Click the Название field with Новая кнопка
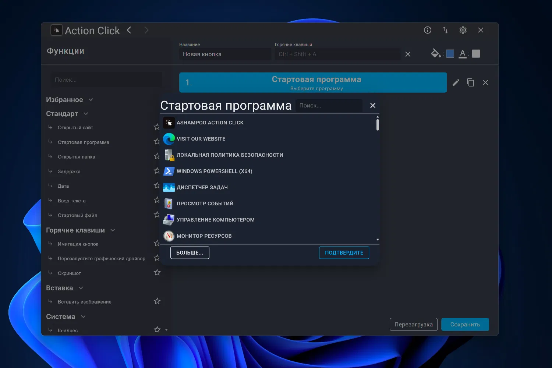552x368 pixels. [225, 54]
